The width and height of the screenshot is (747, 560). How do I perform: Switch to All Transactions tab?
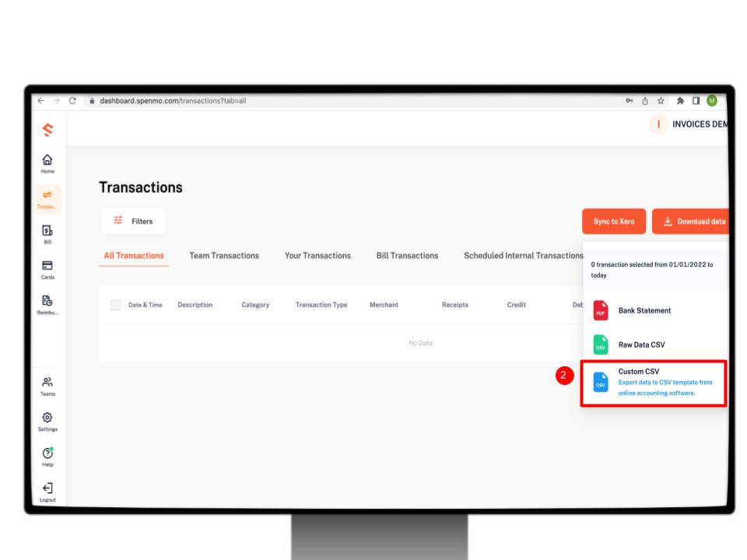(x=134, y=256)
